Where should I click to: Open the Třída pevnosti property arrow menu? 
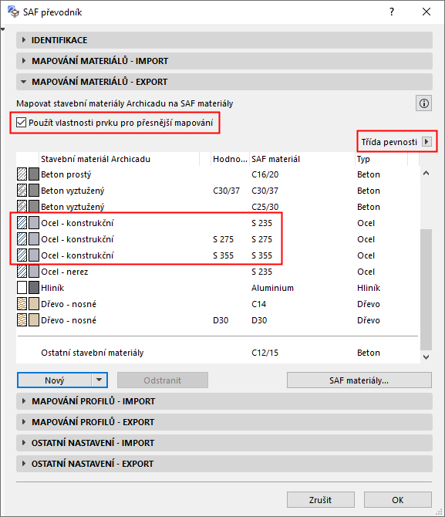pyautogui.click(x=426, y=142)
